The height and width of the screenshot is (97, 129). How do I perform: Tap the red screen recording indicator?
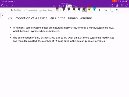[114, 1]
